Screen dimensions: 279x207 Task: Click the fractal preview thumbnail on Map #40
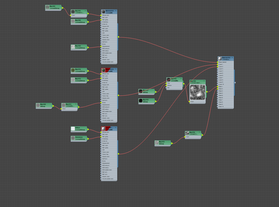coord(198,92)
